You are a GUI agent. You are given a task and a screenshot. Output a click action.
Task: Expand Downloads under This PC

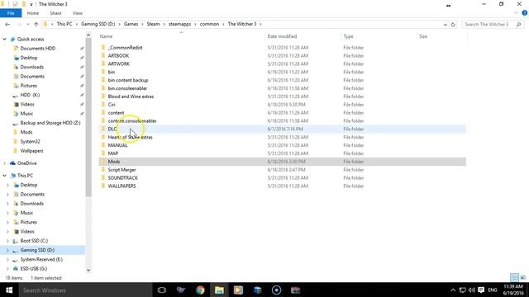click(7, 204)
